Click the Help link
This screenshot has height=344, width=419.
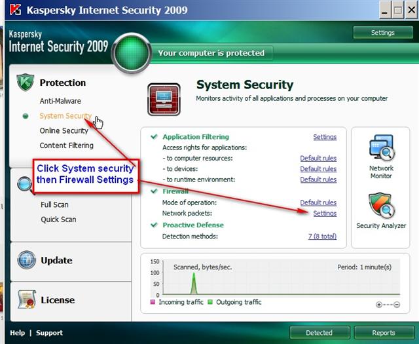18,333
